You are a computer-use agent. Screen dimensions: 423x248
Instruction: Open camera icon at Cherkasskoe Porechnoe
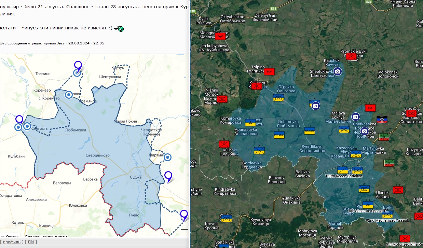[x=365, y=131]
